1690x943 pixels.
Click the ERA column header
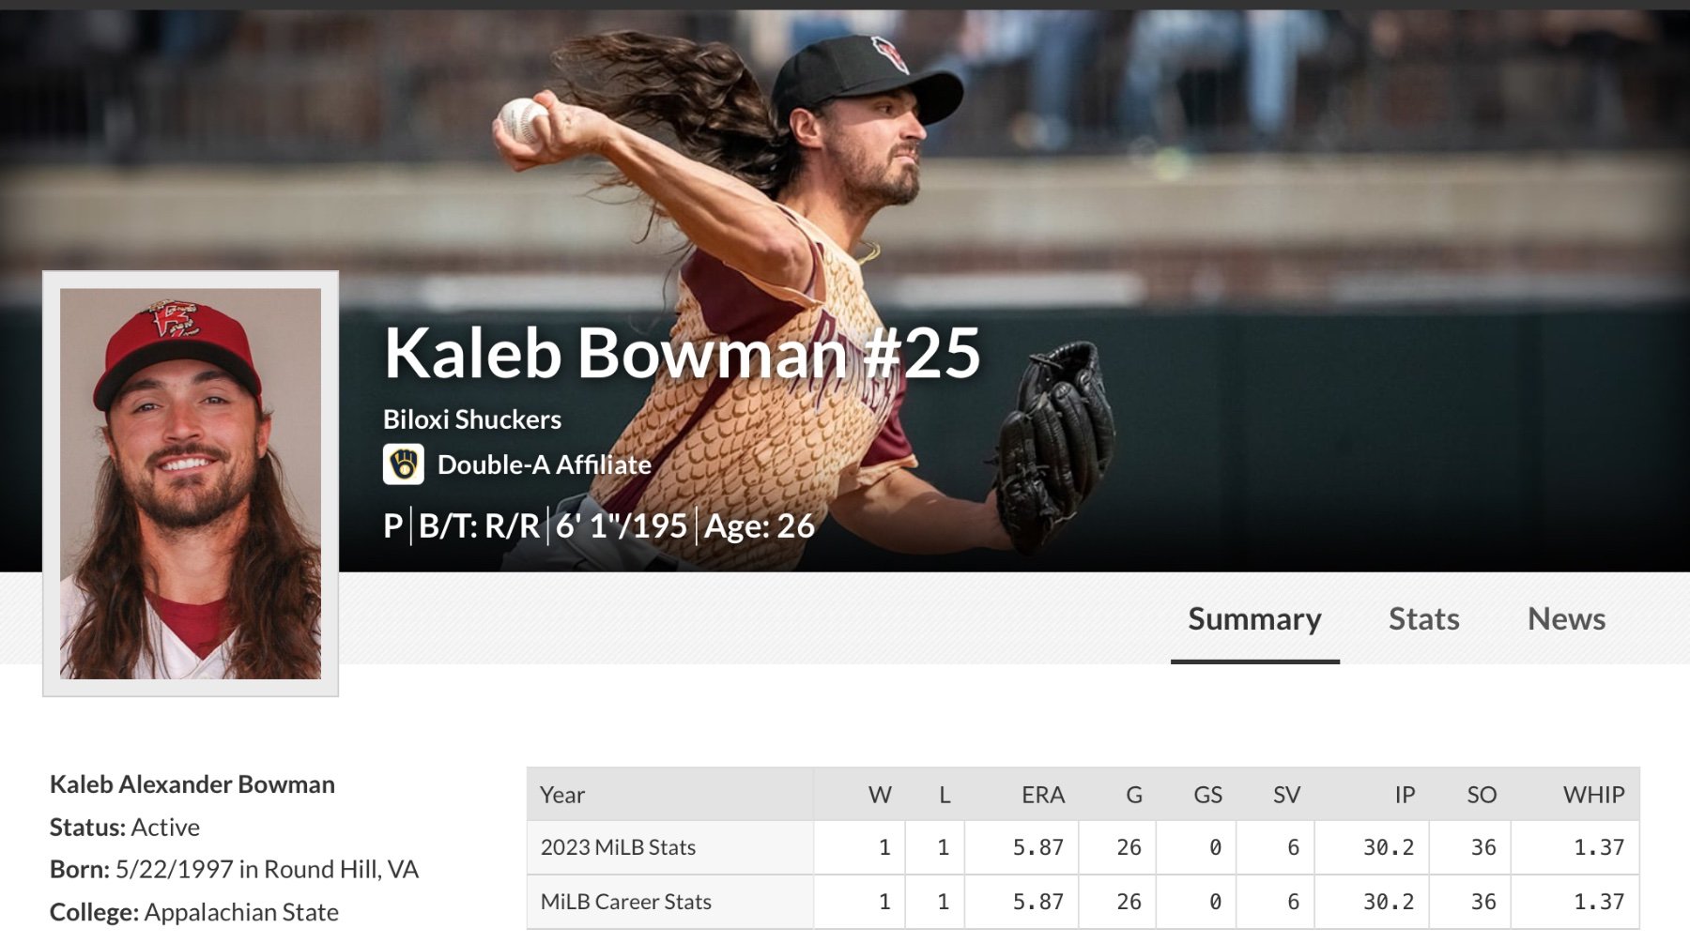pyautogui.click(x=1042, y=795)
